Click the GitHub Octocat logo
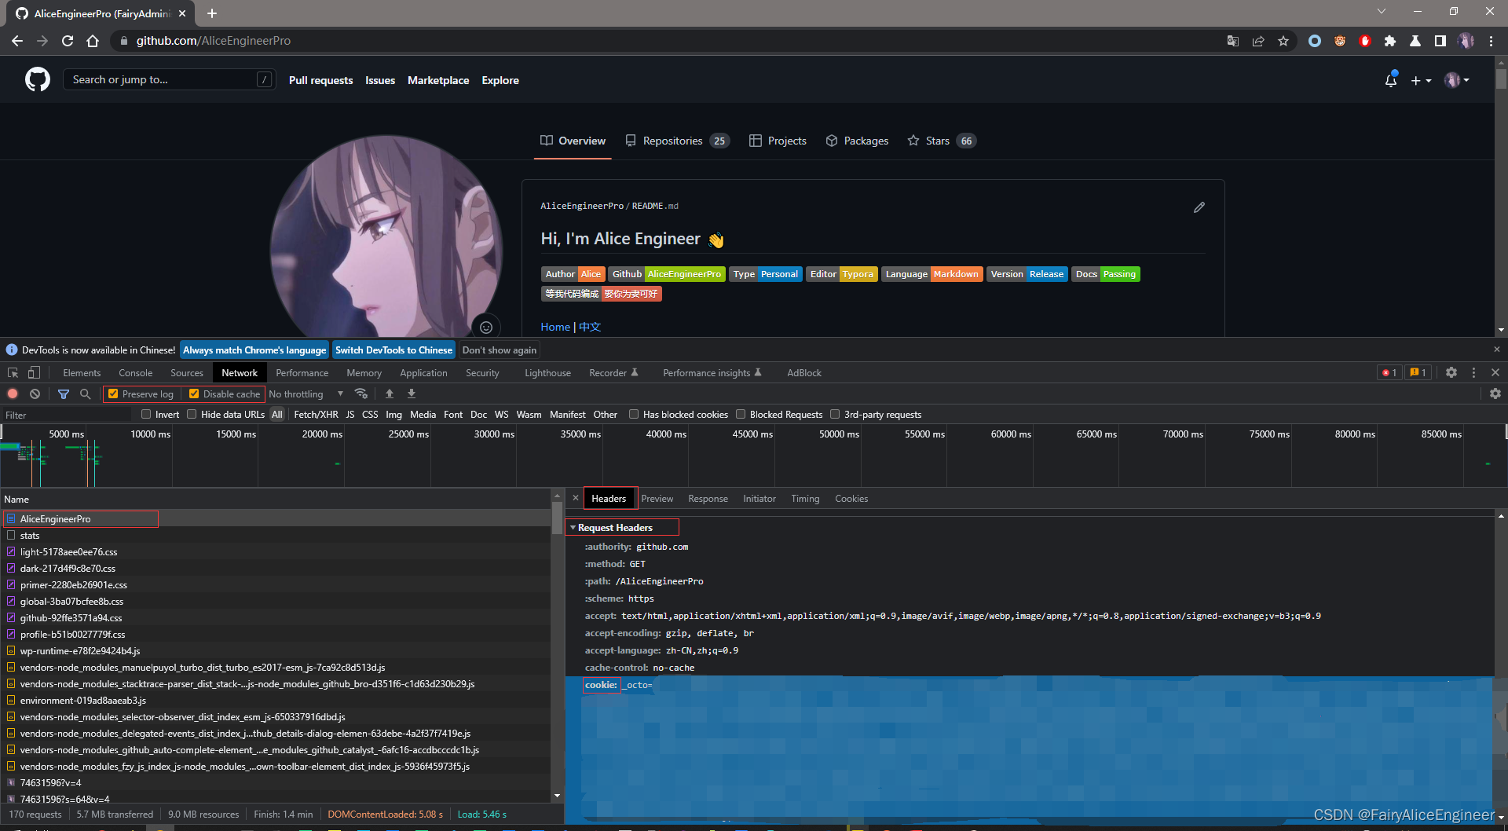This screenshot has height=831, width=1508. point(38,79)
